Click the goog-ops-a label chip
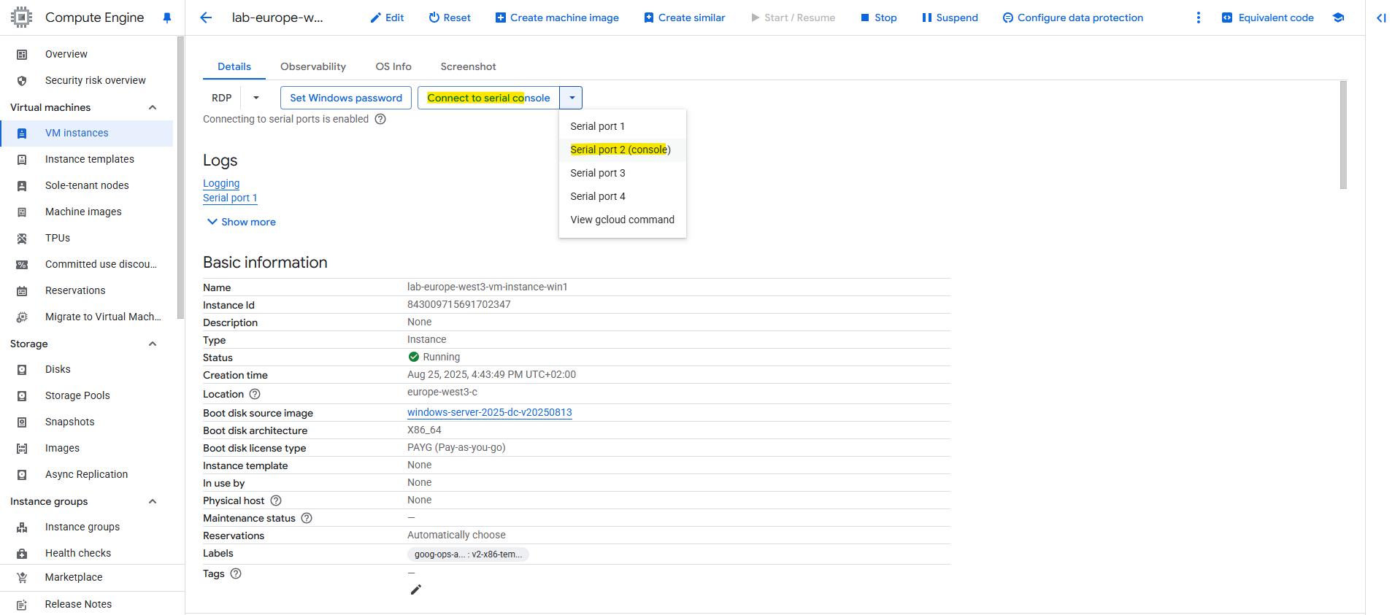This screenshot has width=1395, height=615. pyautogui.click(x=468, y=554)
